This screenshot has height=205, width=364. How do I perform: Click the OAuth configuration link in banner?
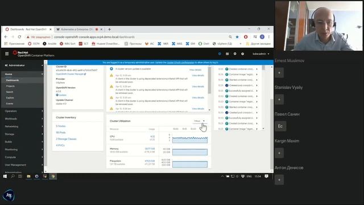point(181,63)
